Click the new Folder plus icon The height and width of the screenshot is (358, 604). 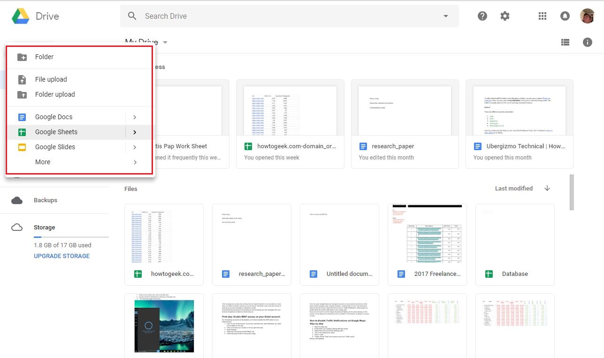(22, 57)
